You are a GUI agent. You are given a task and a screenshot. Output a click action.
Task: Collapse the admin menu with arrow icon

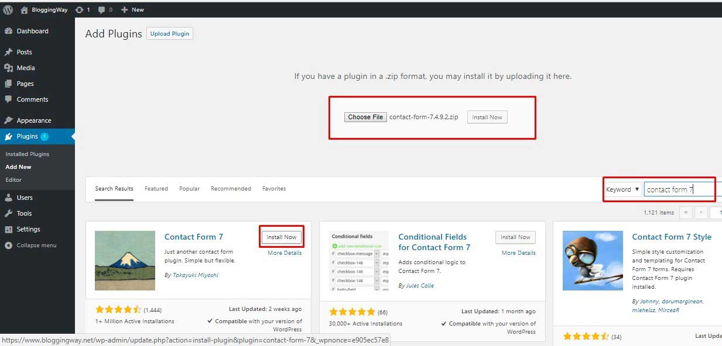(8, 245)
